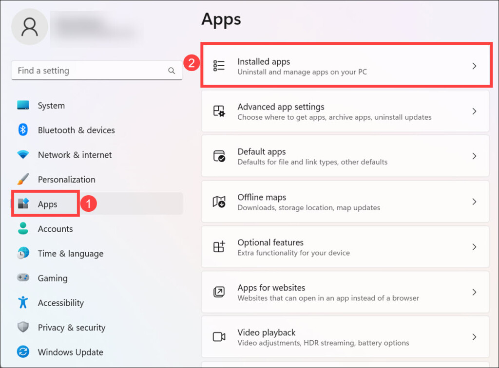499x368 pixels.
Task: Expand the Video playback chevron
Action: (474, 337)
